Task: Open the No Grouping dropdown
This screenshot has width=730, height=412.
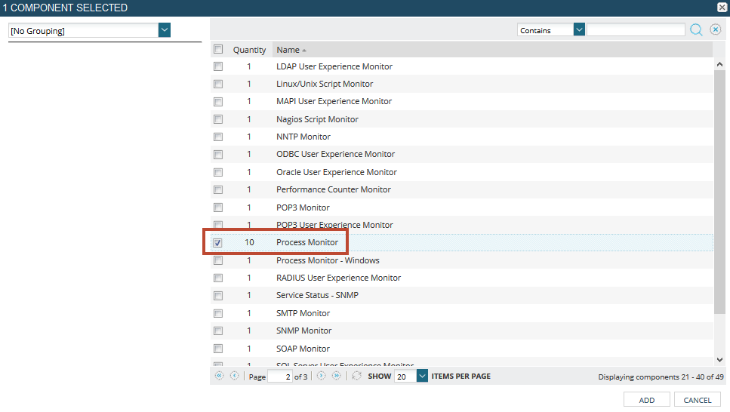Action: (x=165, y=30)
